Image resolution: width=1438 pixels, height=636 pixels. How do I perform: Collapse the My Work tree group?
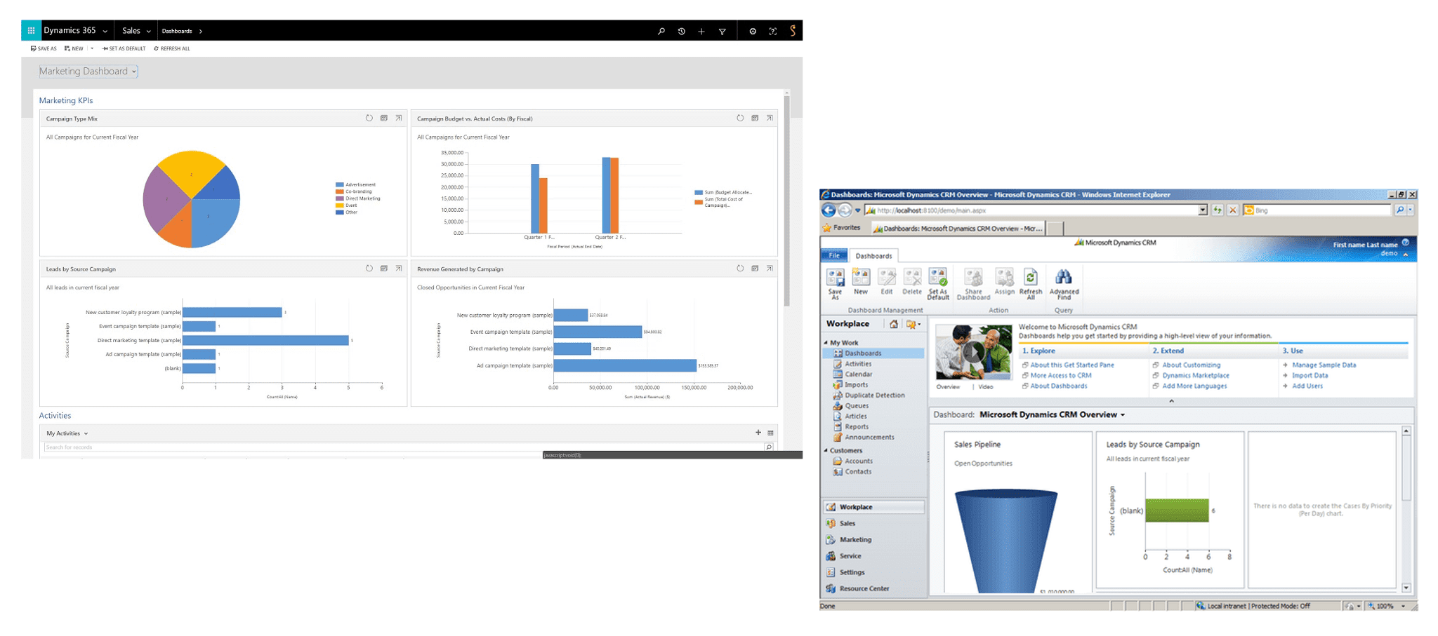click(826, 342)
